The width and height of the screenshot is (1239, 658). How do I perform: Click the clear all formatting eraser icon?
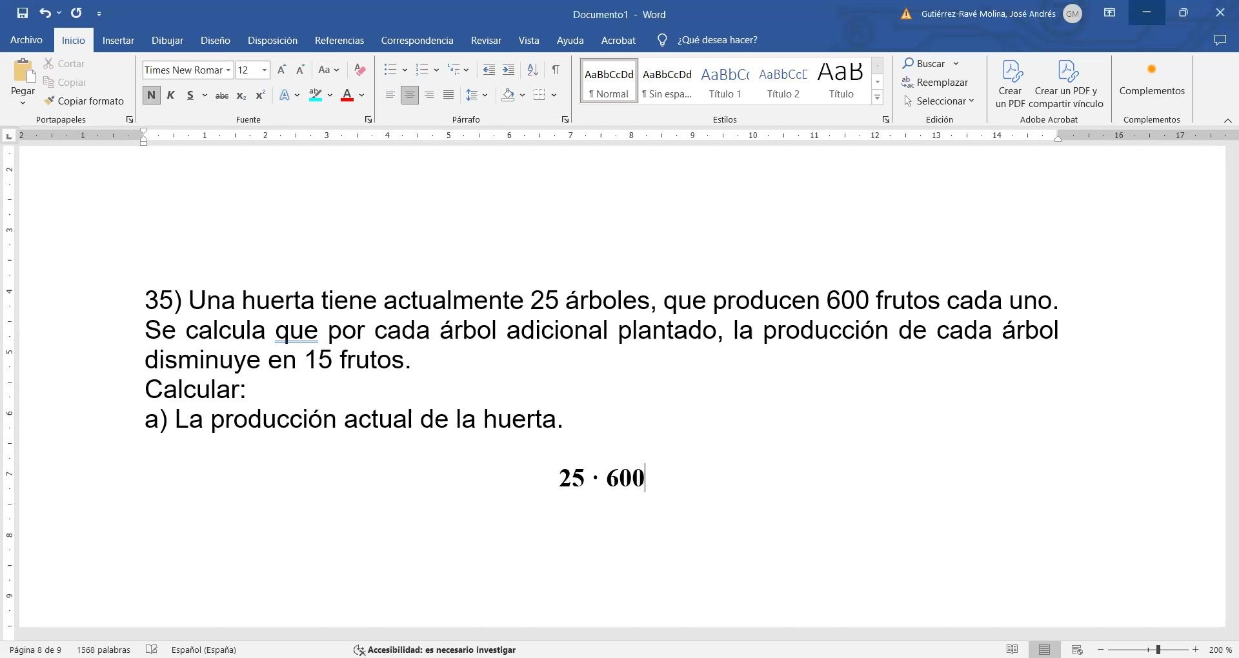point(360,70)
